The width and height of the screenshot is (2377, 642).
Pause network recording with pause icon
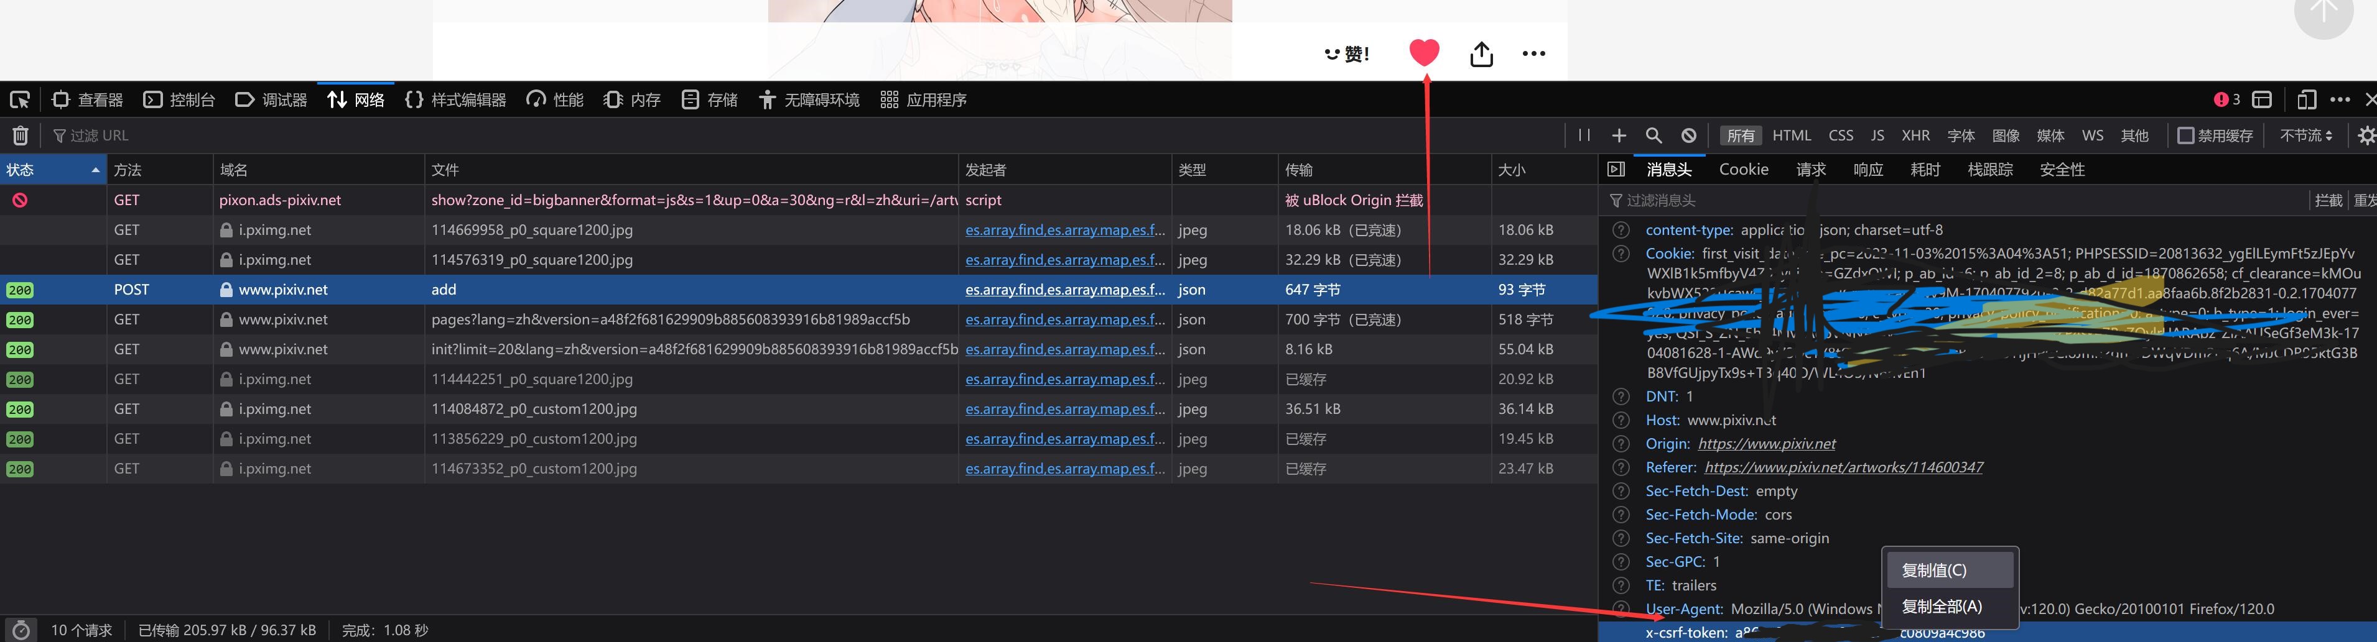(1584, 135)
